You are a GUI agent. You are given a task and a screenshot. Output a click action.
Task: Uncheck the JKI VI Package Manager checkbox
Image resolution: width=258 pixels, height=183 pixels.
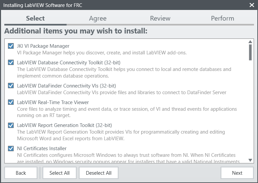pos(11,46)
